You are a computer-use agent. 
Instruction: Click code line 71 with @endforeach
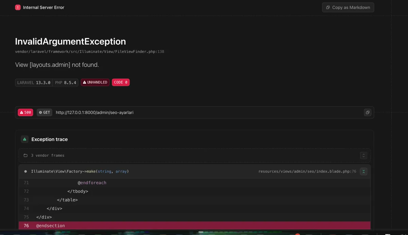194,183
